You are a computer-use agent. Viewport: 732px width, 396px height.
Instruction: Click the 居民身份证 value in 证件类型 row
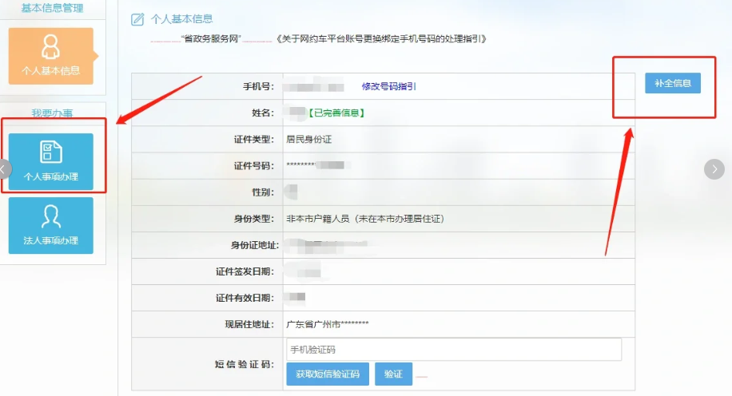point(308,139)
